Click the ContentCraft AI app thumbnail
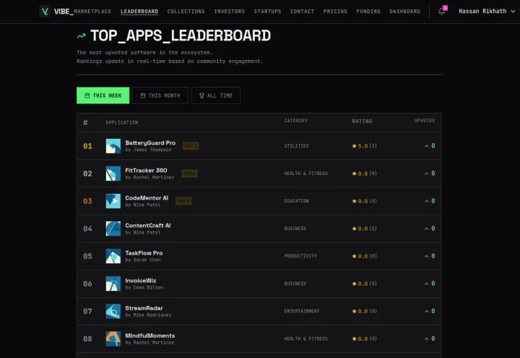 click(113, 229)
